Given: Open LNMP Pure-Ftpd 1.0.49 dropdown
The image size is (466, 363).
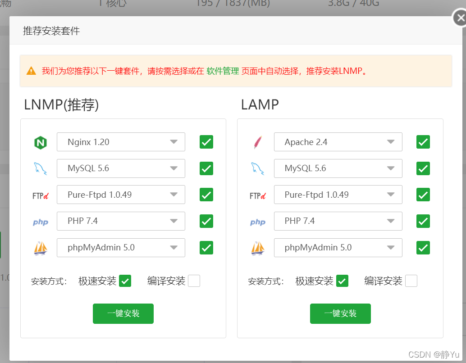Looking at the screenshot, I should click(121, 195).
